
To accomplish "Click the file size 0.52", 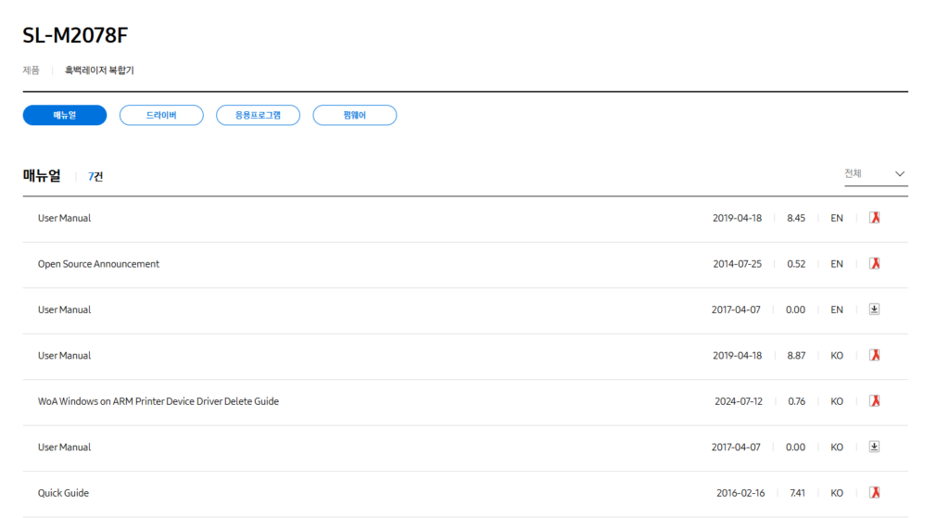I will coord(796,264).
